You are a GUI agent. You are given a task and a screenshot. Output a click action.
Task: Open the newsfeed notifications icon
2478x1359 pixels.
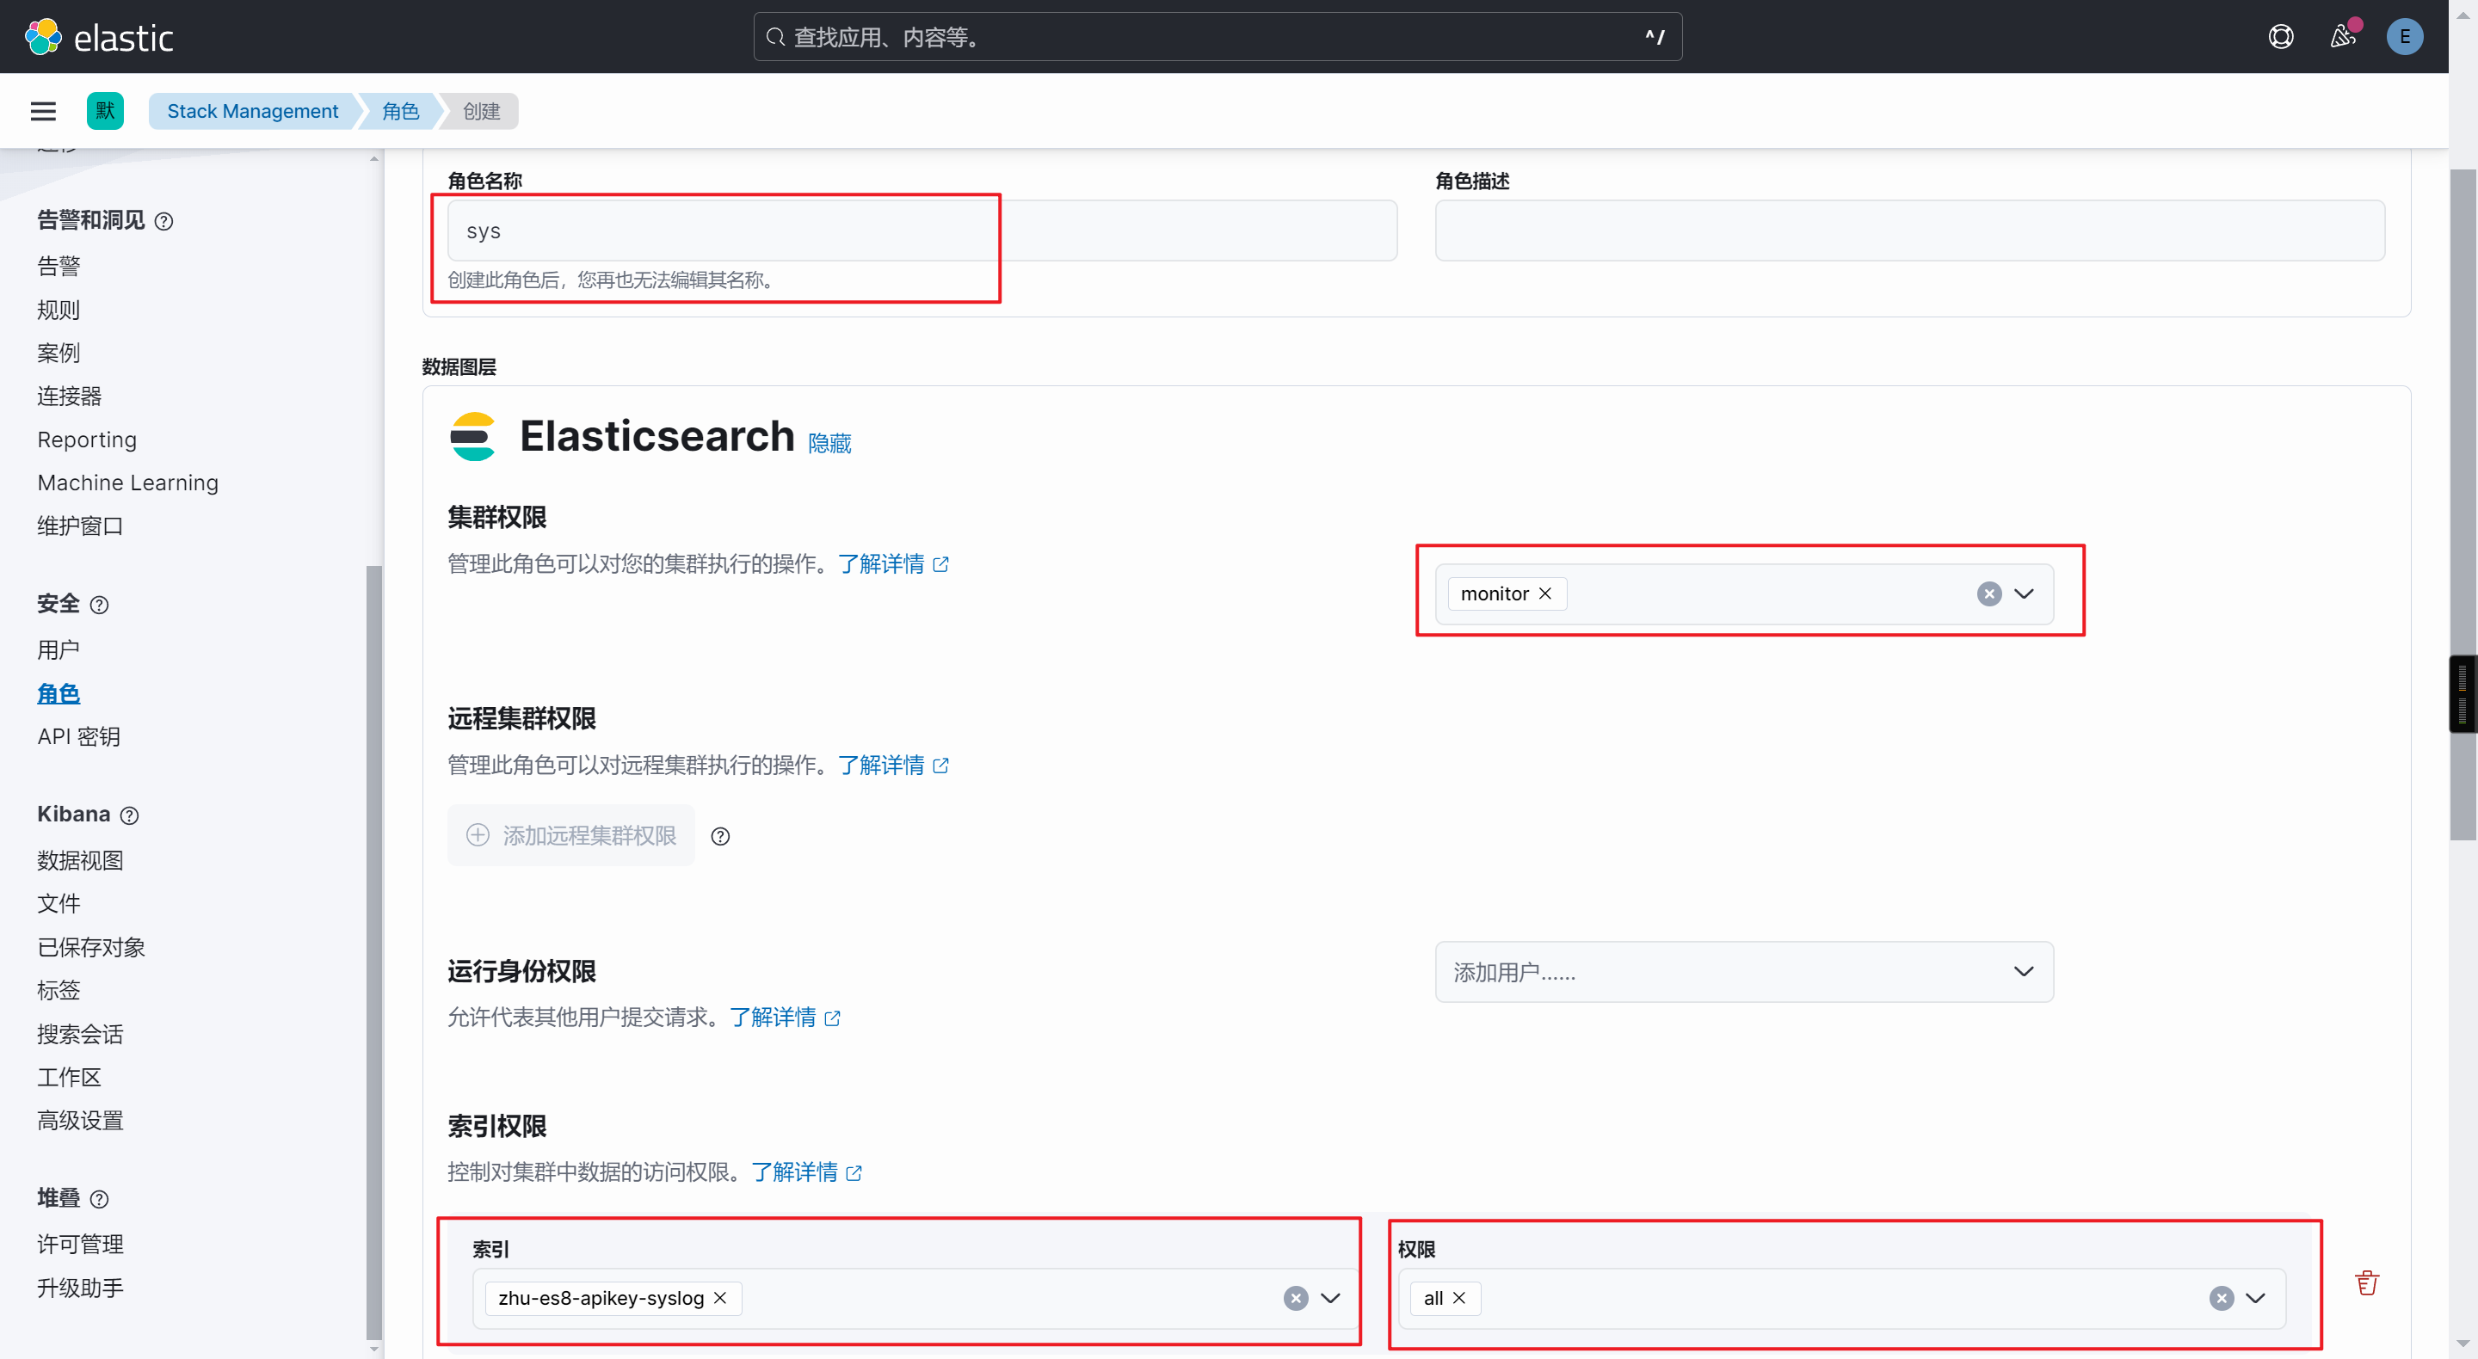[2342, 36]
